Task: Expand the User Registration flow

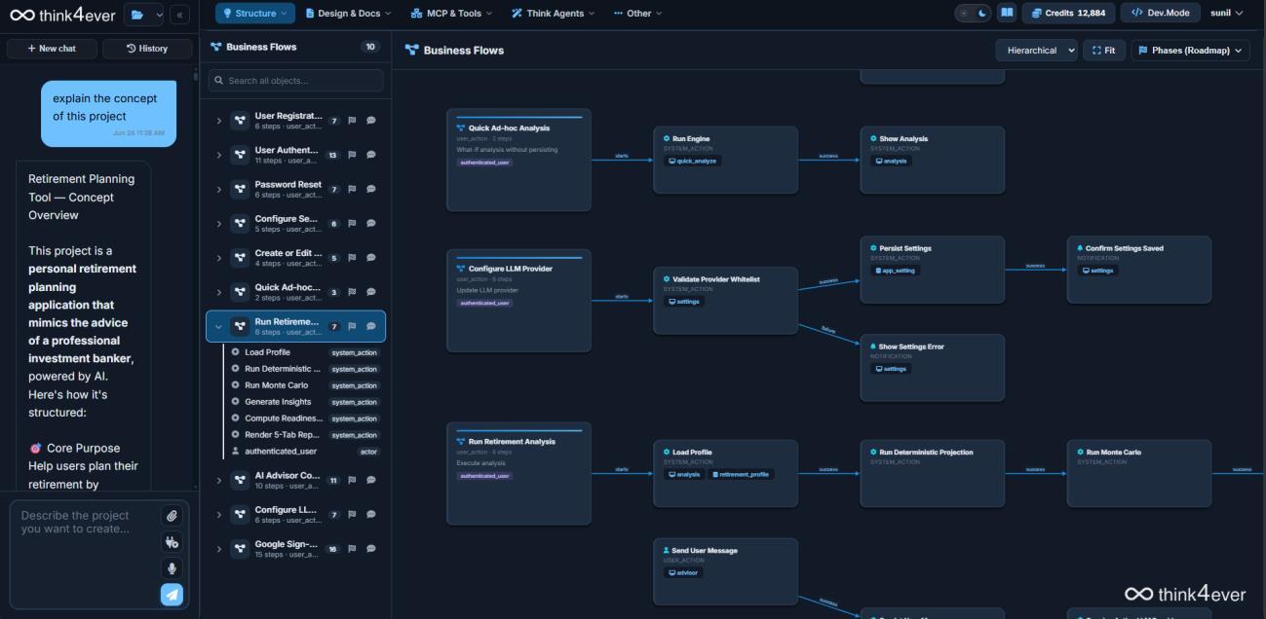Action: coord(219,121)
